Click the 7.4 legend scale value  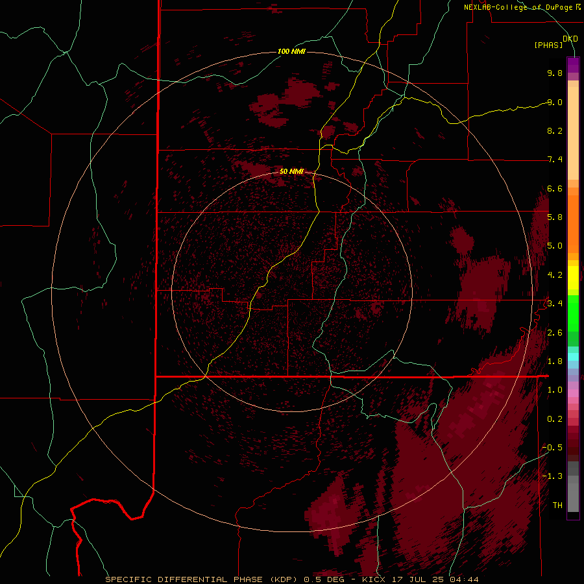point(555,160)
